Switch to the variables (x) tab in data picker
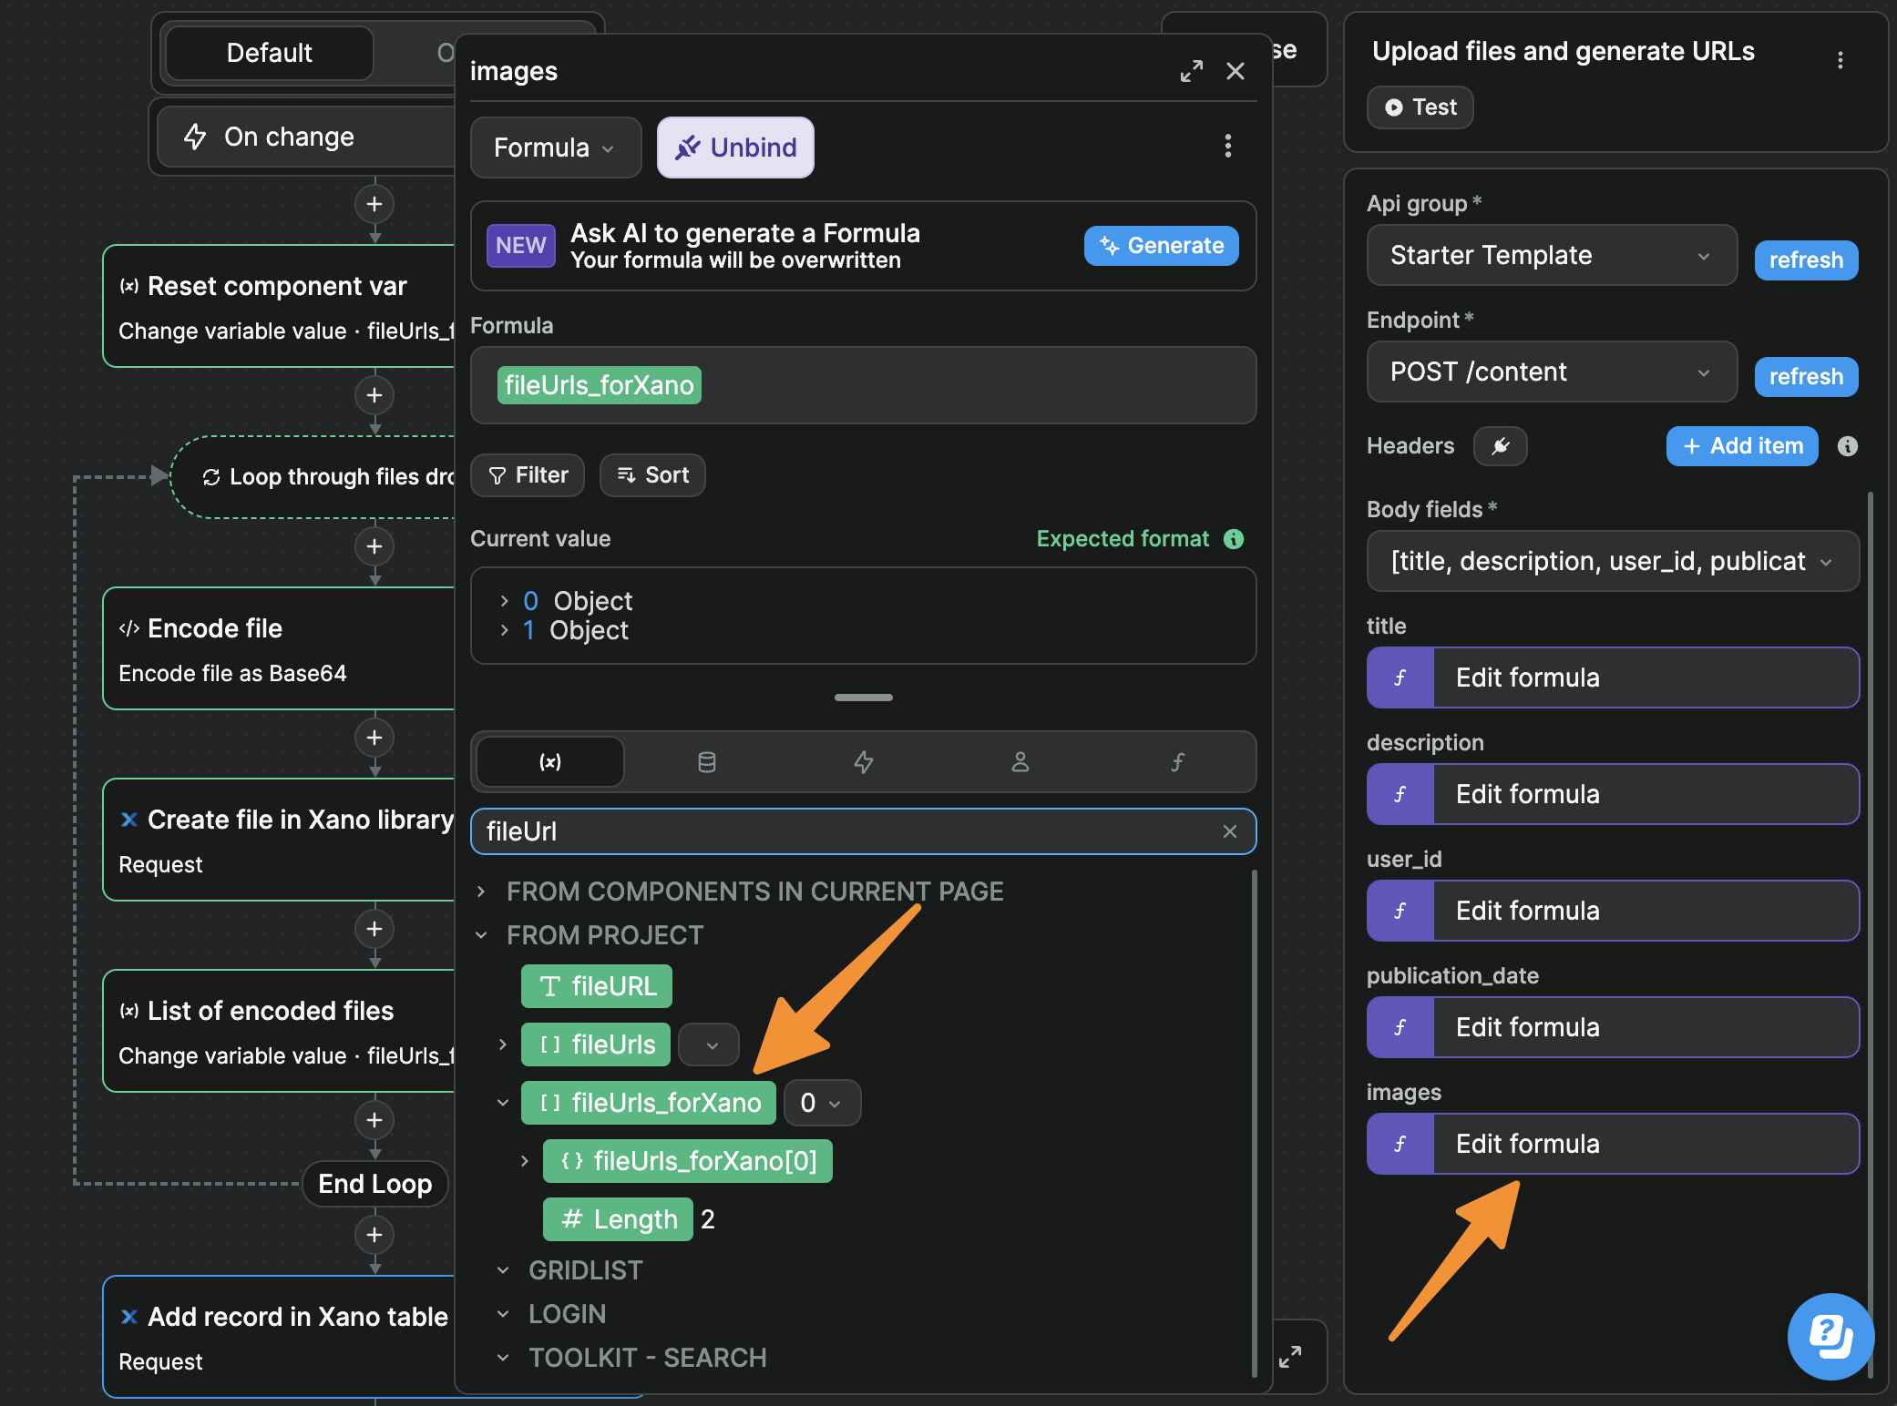 pyautogui.click(x=549, y=762)
